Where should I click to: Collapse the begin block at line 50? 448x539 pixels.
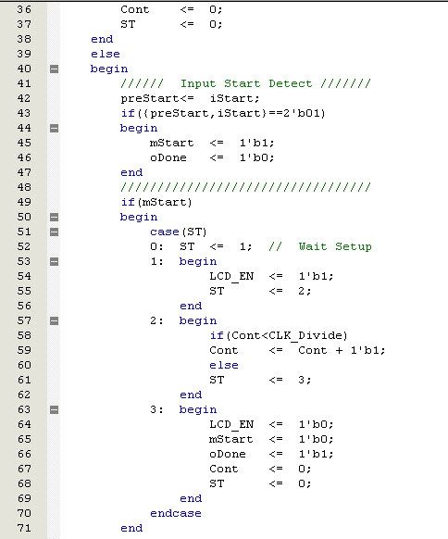[54, 218]
